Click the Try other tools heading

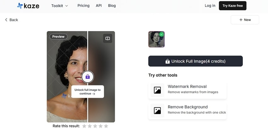pos(163,75)
